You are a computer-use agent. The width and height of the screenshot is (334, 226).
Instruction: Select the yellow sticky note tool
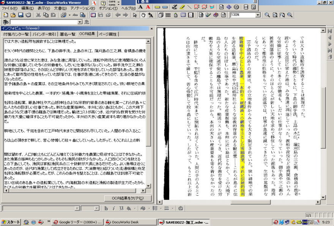(158, 7)
